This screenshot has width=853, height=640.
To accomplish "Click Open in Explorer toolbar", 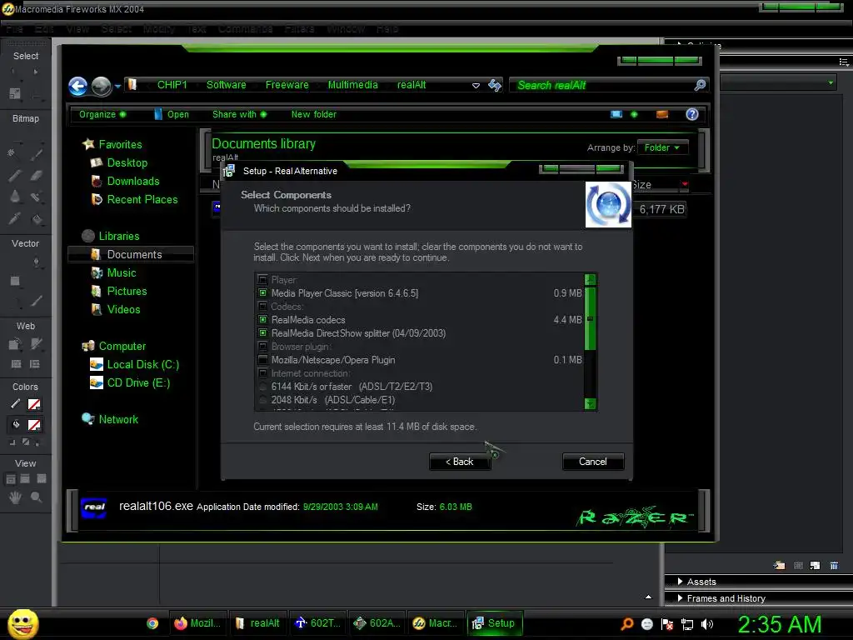I will coord(172,114).
